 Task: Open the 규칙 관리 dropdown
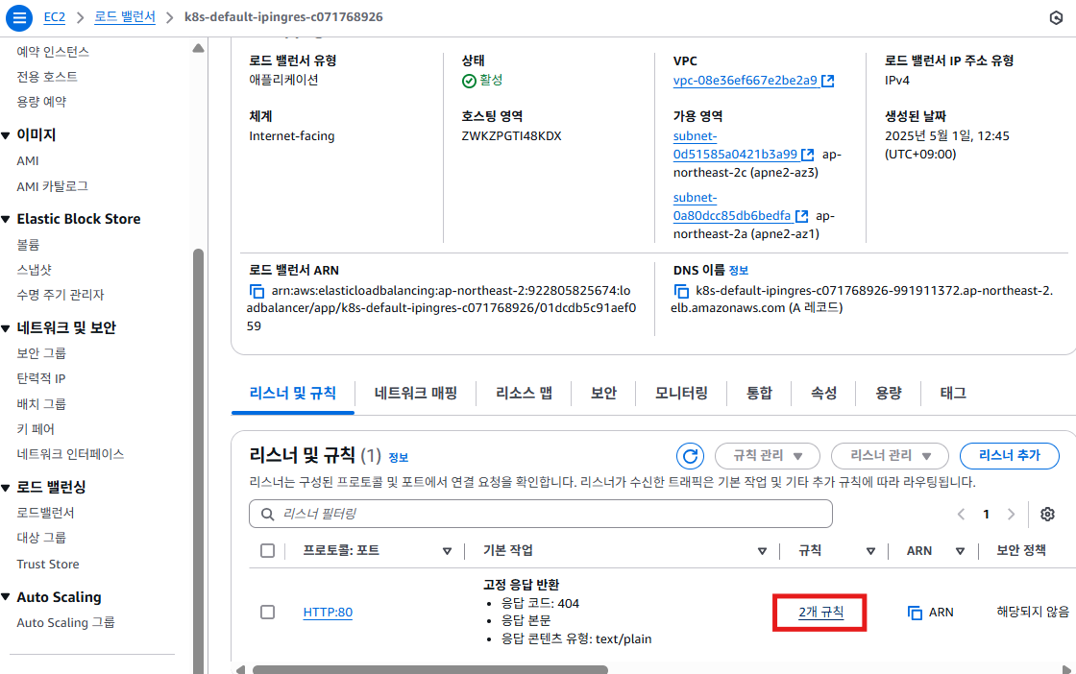(x=768, y=456)
